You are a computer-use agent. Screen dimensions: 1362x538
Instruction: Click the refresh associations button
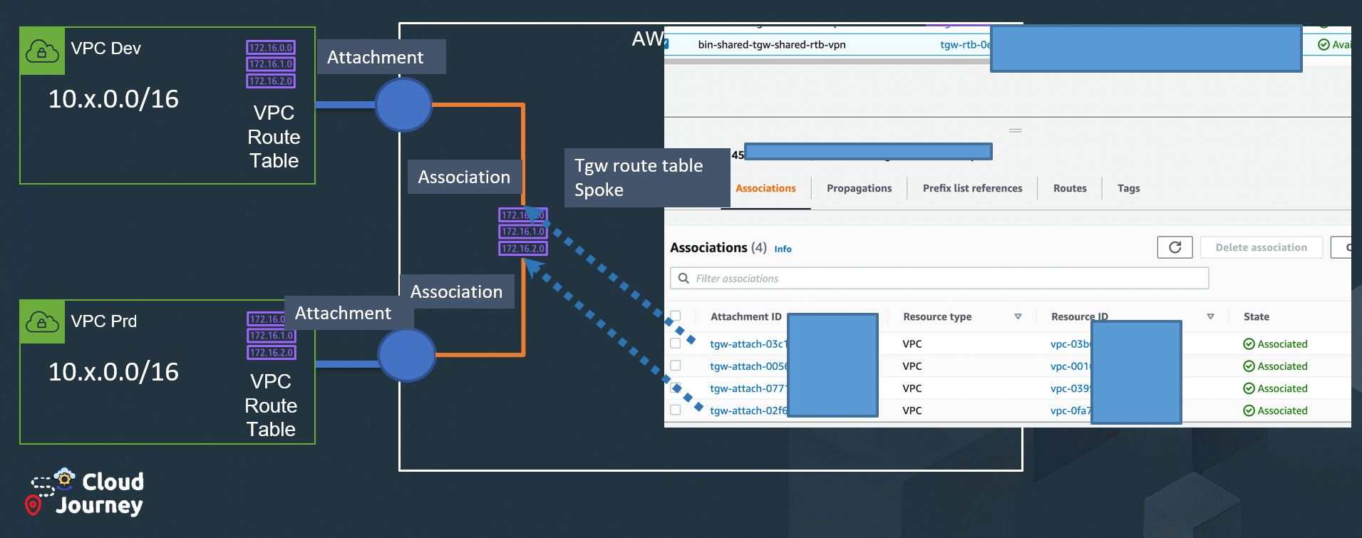click(1175, 247)
